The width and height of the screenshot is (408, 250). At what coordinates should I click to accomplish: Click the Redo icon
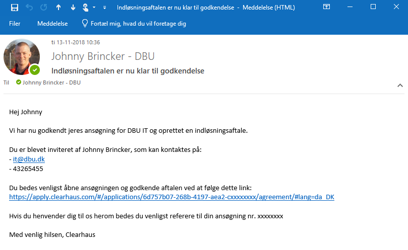43,8
